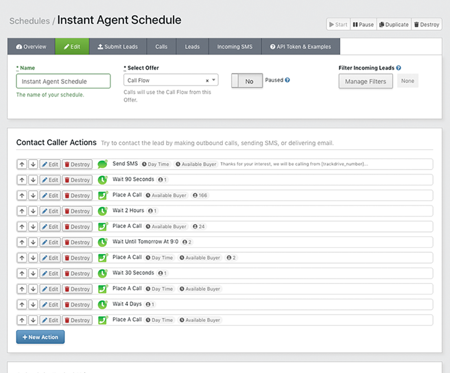The image size is (450, 373).
Task: Destroy the Wait 2 Hours action
Action: (77, 211)
